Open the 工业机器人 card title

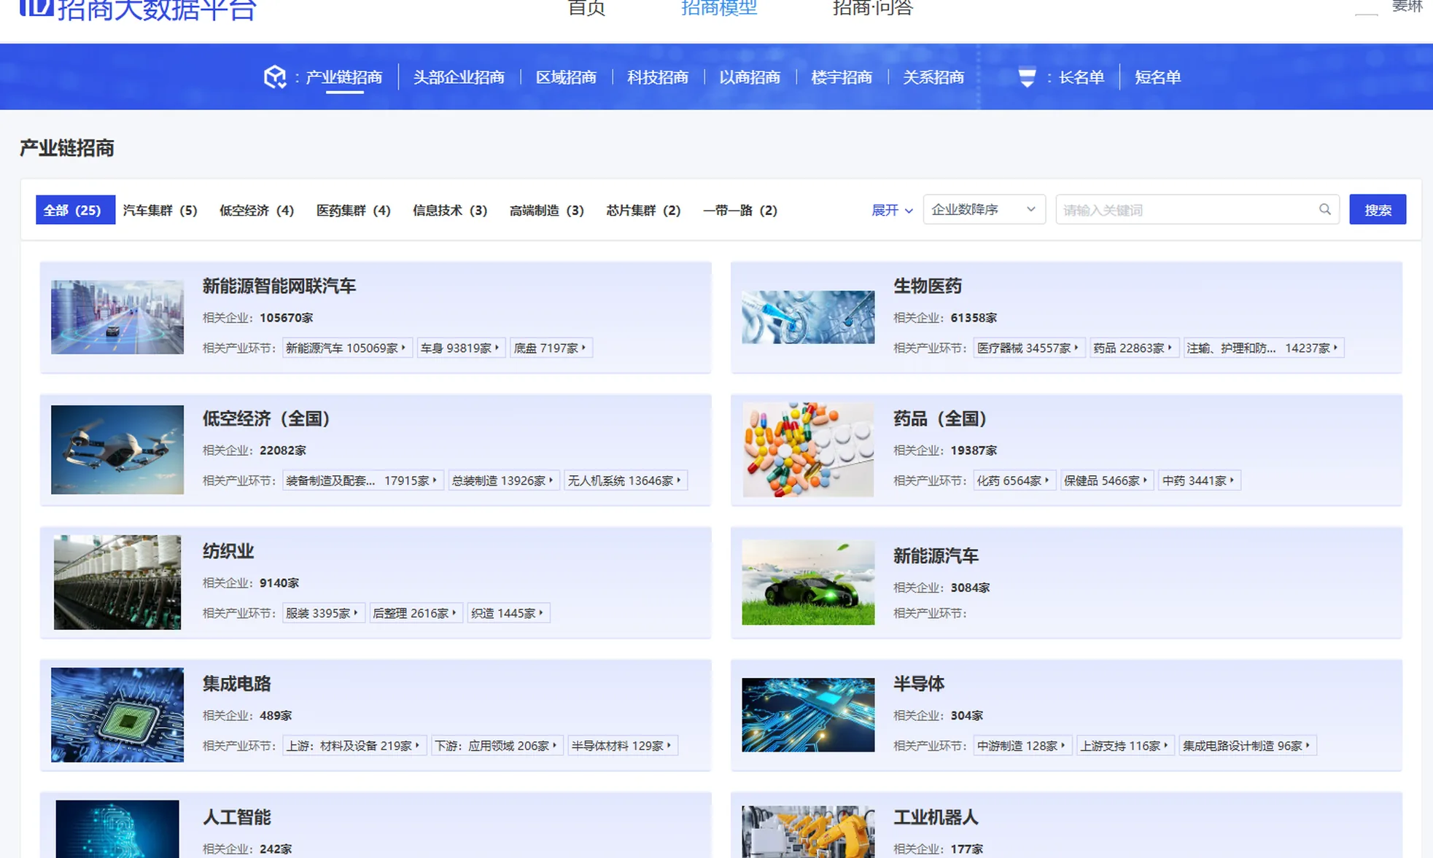pos(936,817)
